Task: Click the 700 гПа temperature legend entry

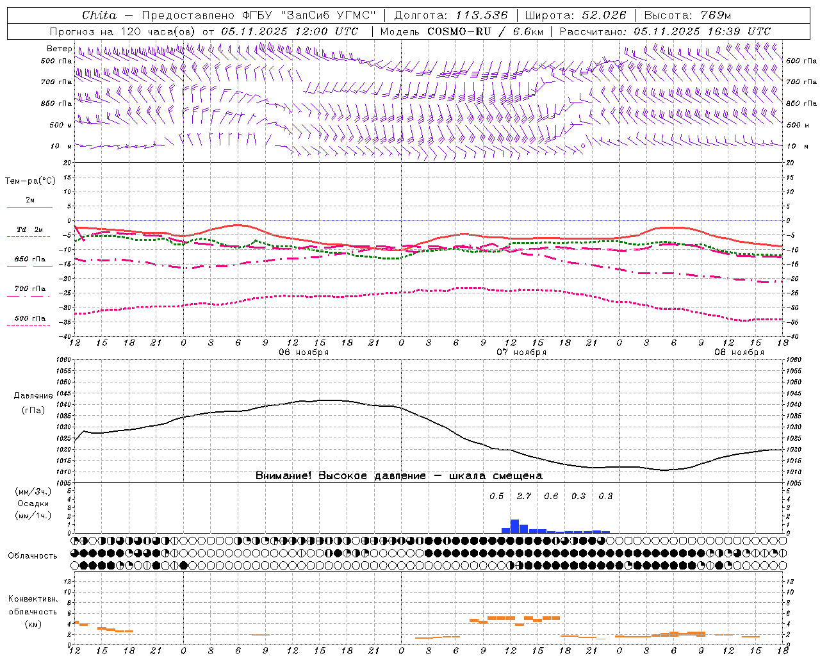Action: pos(30,289)
